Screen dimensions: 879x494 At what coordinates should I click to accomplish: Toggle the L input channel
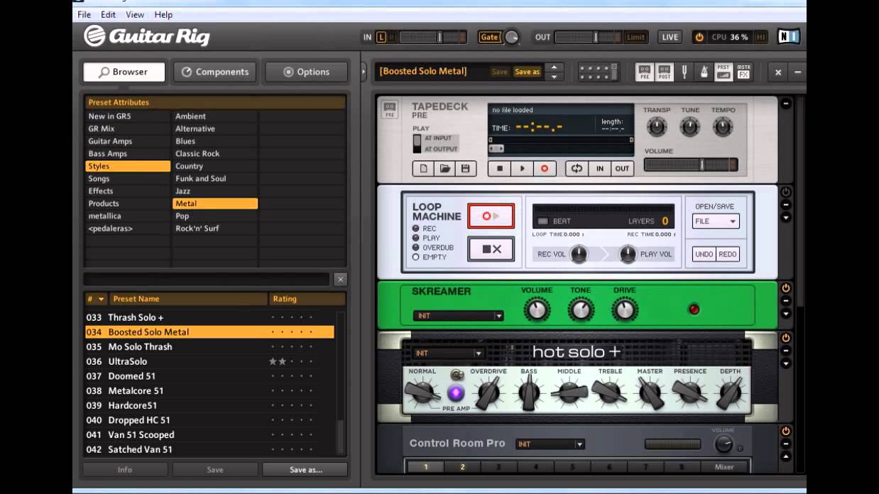click(381, 37)
